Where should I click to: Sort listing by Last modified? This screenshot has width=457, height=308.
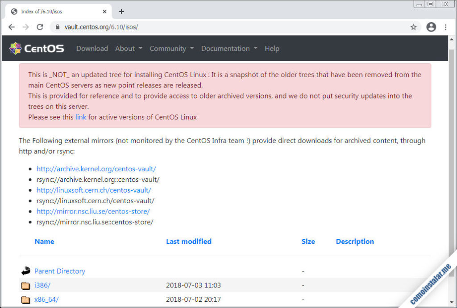tap(188, 242)
